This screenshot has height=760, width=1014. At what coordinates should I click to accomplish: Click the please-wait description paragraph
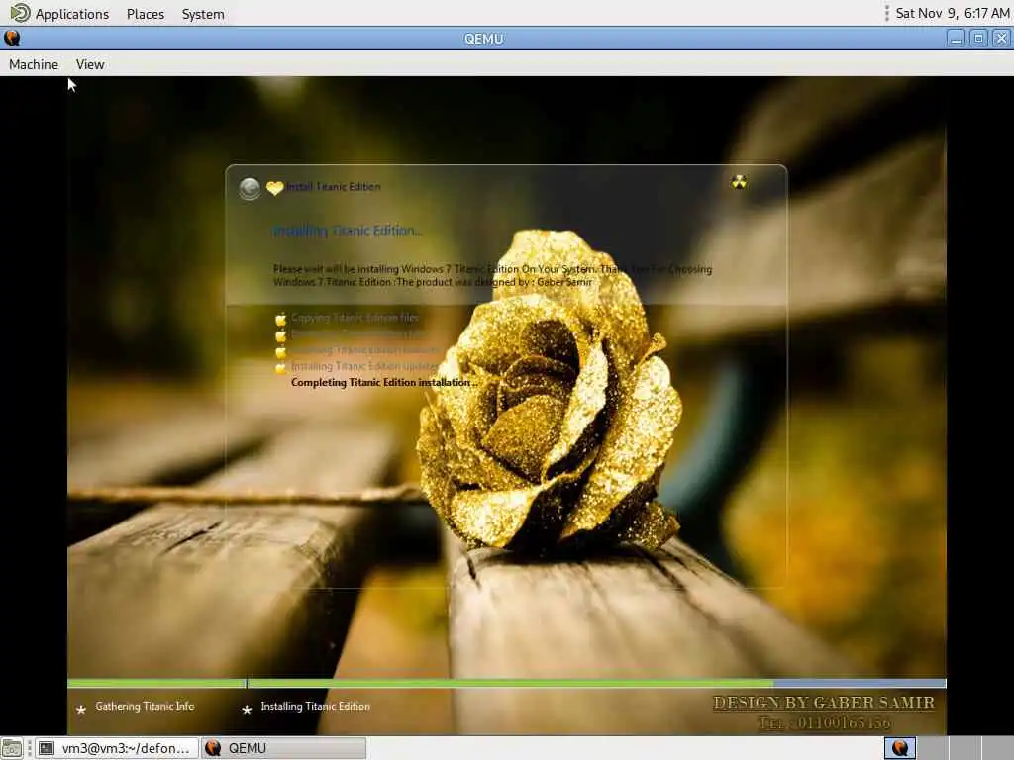(492, 275)
